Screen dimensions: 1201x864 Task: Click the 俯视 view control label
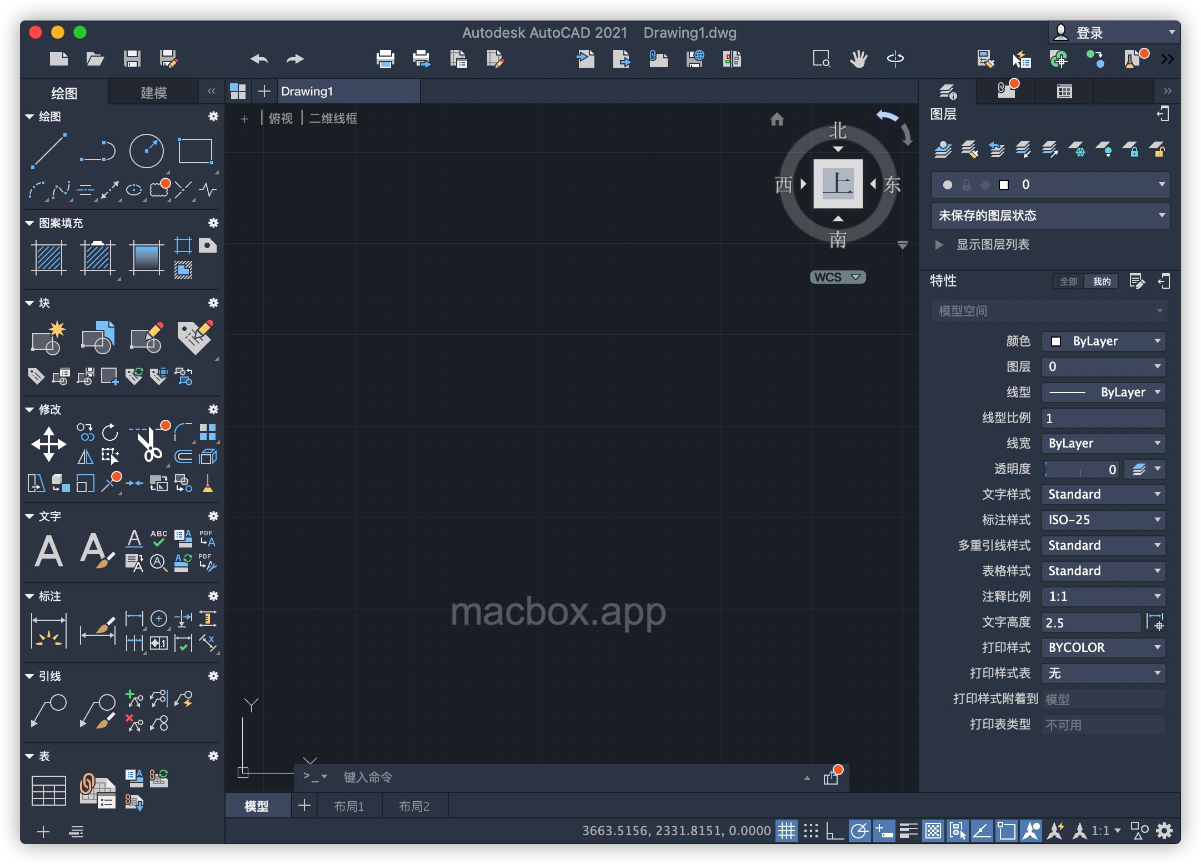[x=281, y=118]
